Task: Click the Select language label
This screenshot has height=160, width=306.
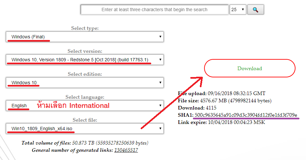Action: click(85, 97)
